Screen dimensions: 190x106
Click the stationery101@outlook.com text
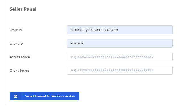click(94, 30)
